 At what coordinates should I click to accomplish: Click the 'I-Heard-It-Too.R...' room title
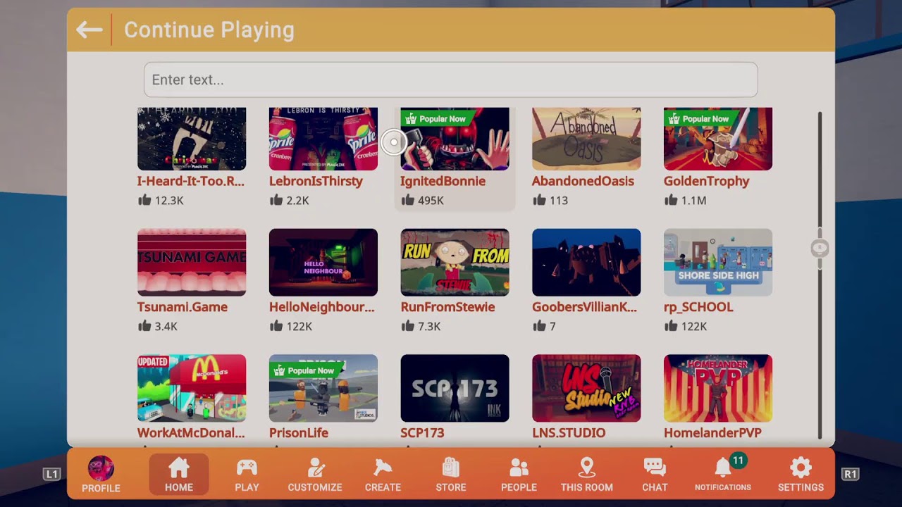(191, 181)
